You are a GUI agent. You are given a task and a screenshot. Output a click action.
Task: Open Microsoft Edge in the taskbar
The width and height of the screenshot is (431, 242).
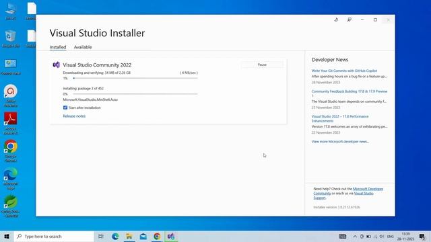click(115, 236)
